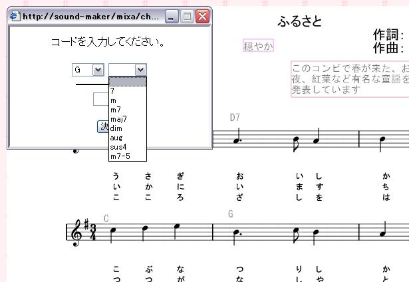Image resolution: width=409 pixels, height=282 pixels.
Task: Click the lyric う in first verse
Action: (116, 176)
